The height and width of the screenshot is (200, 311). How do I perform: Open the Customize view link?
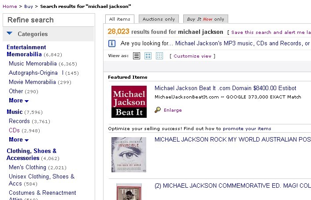point(192,56)
